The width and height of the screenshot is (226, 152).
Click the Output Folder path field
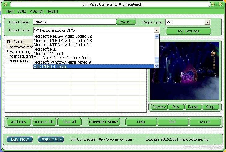click(x=74, y=22)
